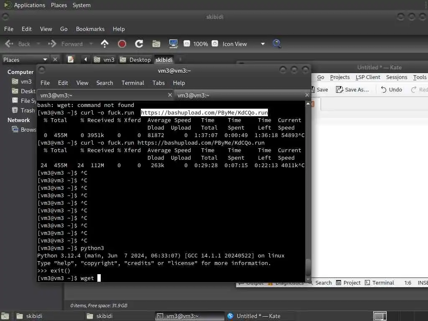Open the System menu in top panel
This screenshot has width=428, height=321.
coord(82,5)
